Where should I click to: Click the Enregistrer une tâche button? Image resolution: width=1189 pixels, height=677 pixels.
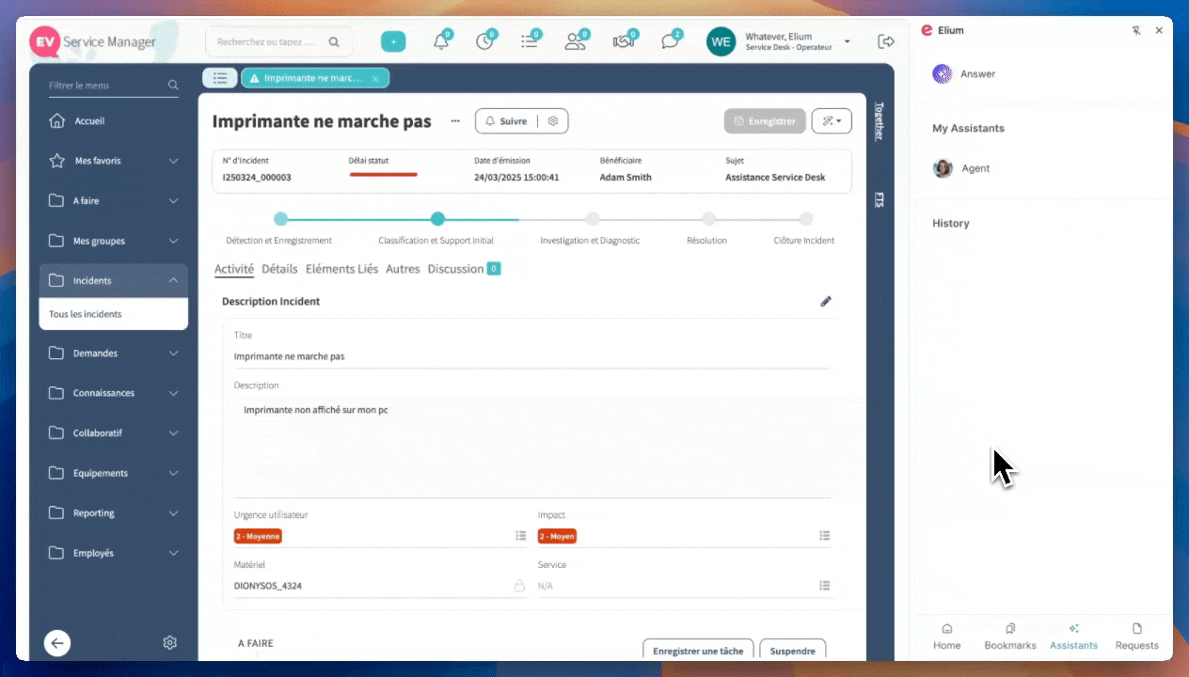(x=697, y=651)
